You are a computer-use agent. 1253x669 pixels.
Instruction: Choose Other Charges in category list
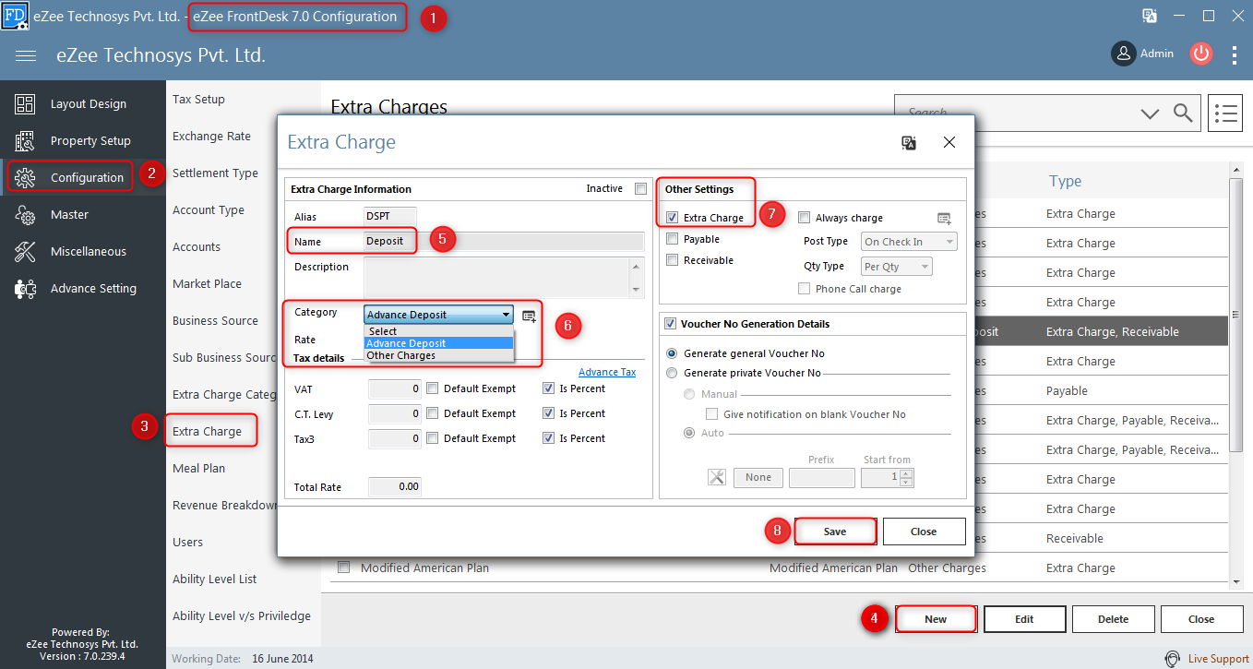438,355
